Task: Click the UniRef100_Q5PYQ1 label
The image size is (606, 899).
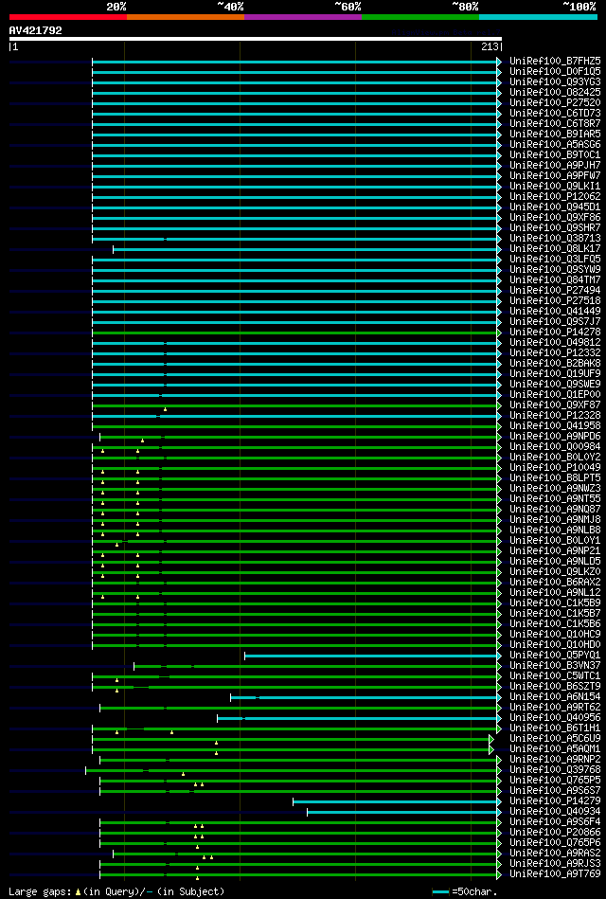Action: click(555, 655)
